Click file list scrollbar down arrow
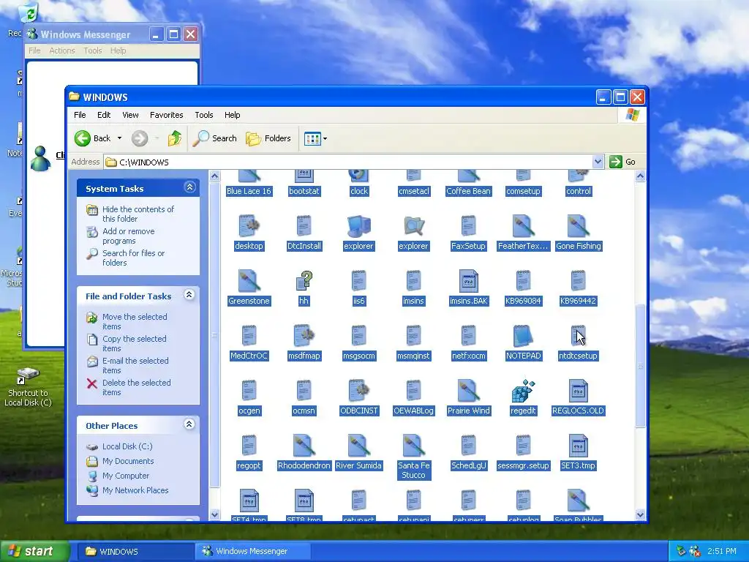 pyautogui.click(x=640, y=514)
